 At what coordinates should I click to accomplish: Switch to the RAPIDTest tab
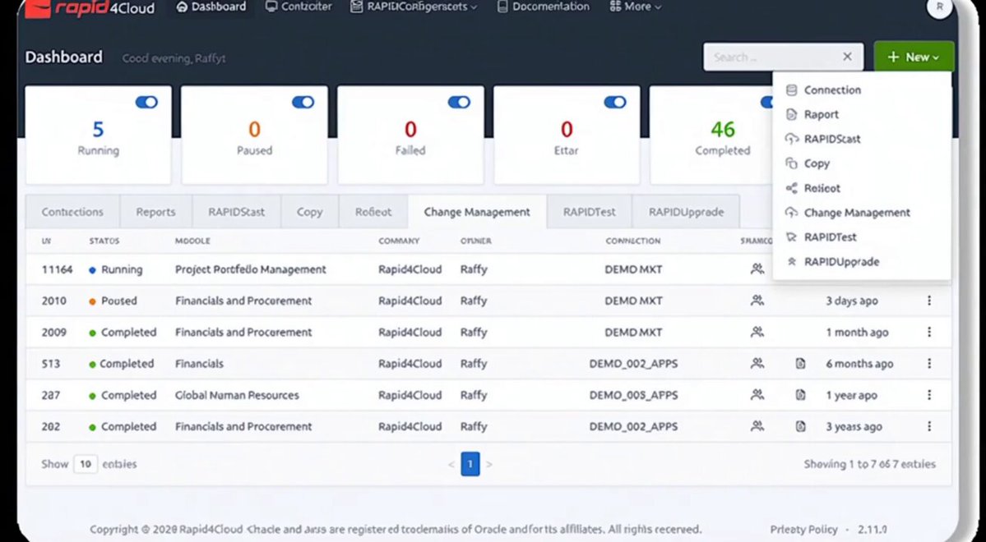589,212
